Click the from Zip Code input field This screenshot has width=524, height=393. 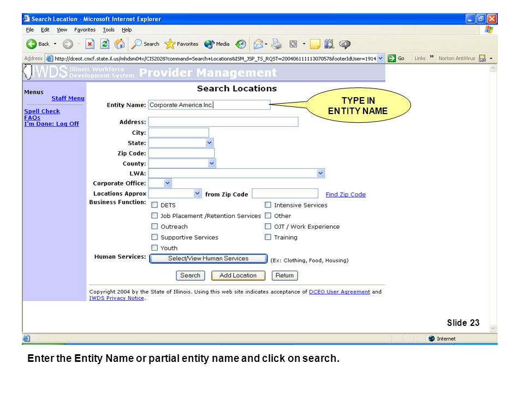[285, 193]
